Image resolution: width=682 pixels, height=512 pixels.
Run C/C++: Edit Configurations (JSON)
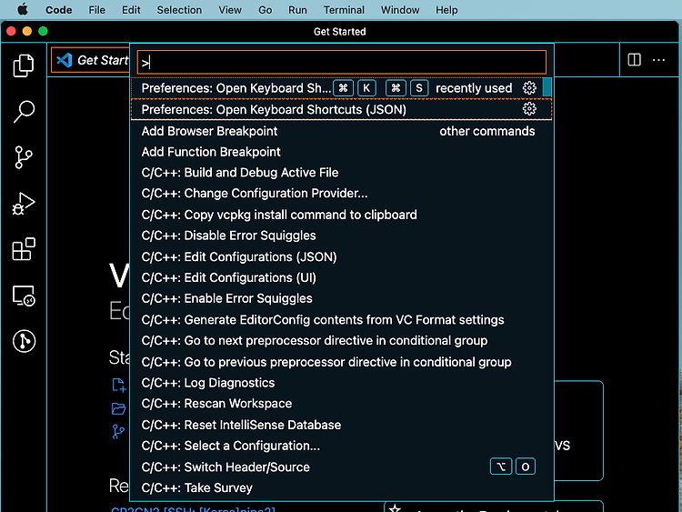pos(341,256)
